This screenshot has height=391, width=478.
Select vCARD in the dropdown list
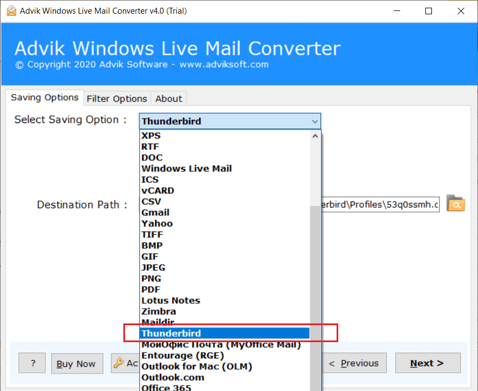[225, 191]
